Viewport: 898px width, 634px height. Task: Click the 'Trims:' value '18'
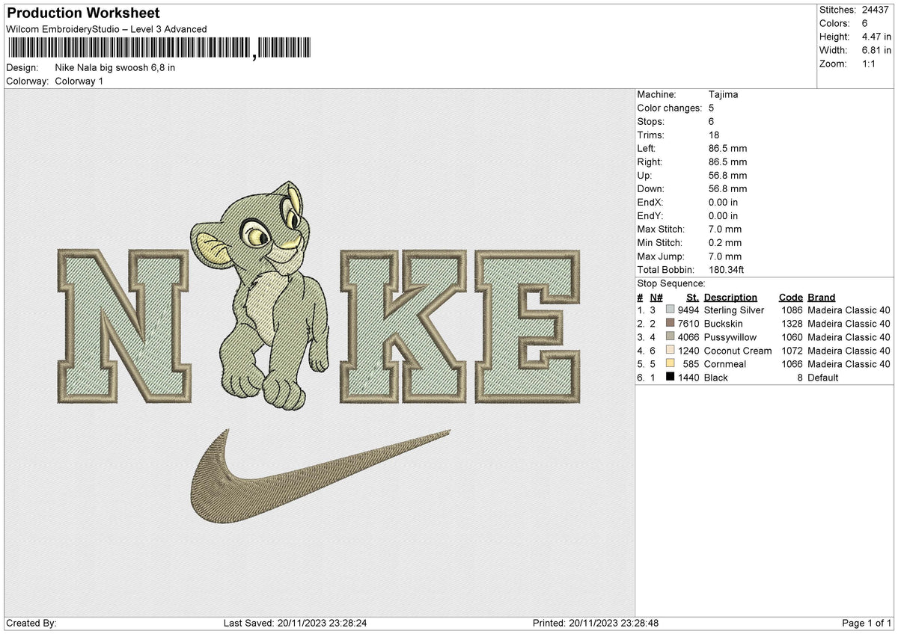click(714, 135)
